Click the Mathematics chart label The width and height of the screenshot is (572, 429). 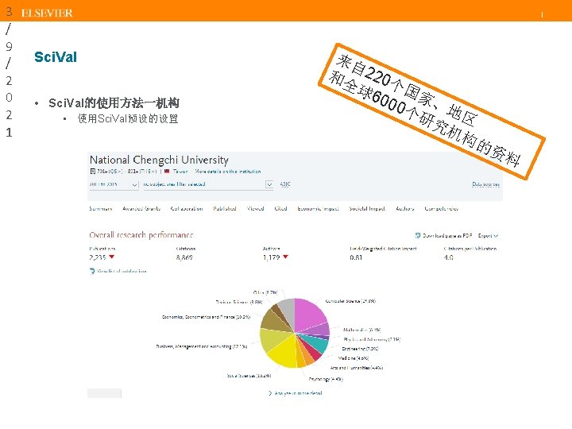[362, 330]
